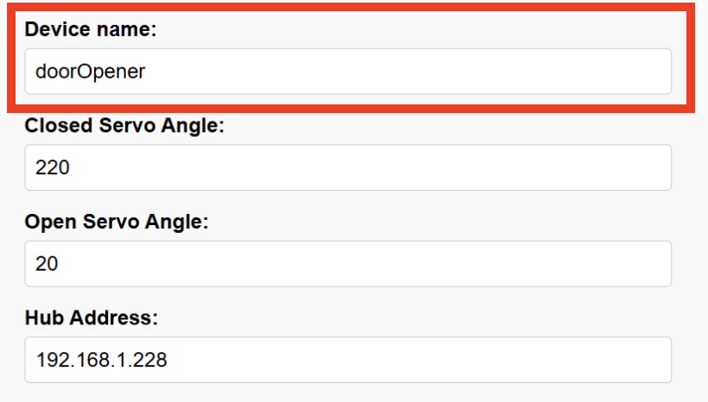The image size is (708, 402).
Task: Focus the Closed Servo Angle text box
Action: coord(348,167)
